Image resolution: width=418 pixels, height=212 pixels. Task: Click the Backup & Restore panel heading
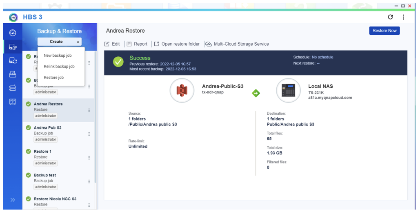[x=60, y=31]
